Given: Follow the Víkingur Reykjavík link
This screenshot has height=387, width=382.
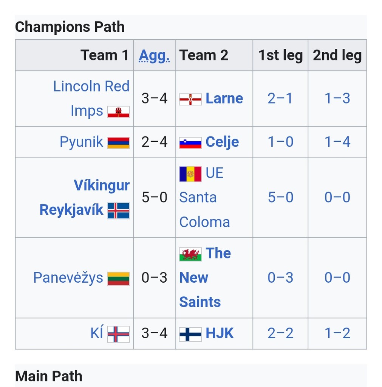Looking at the screenshot, I should pyautogui.click(x=85, y=197).
